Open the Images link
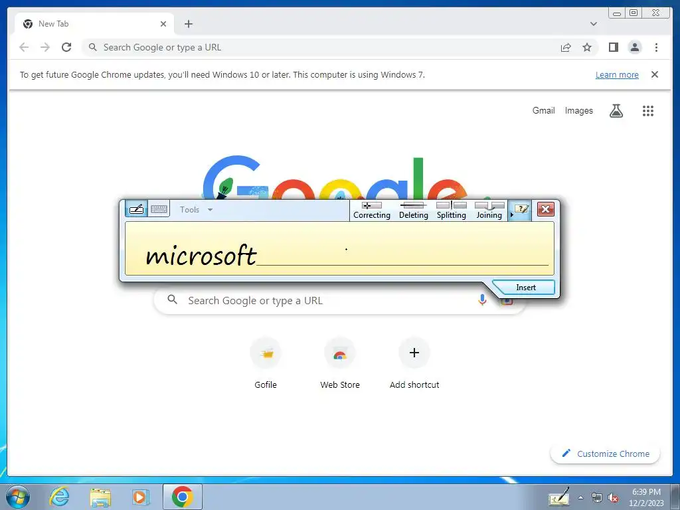Viewport: 680px width, 510px height. point(578,111)
